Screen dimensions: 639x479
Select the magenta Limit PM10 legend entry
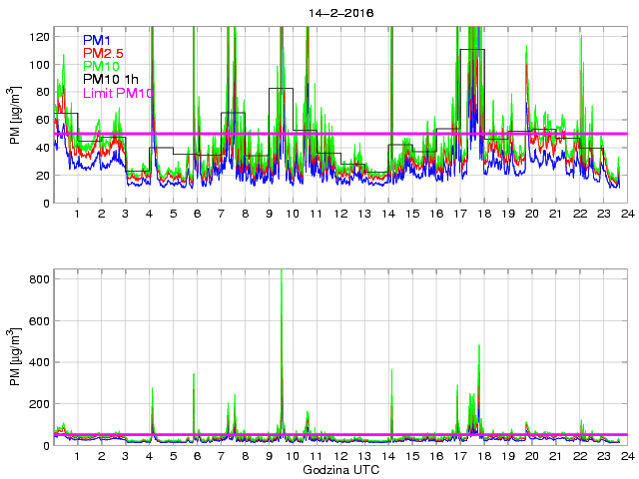[x=119, y=93]
